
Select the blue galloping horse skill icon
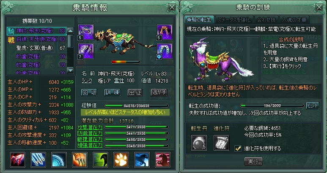[x=142, y=159]
